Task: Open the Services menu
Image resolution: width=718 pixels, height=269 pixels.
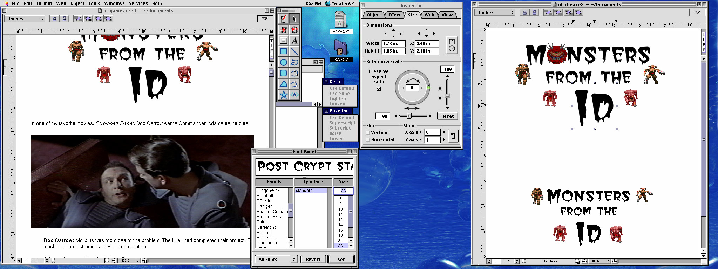Action: click(138, 3)
